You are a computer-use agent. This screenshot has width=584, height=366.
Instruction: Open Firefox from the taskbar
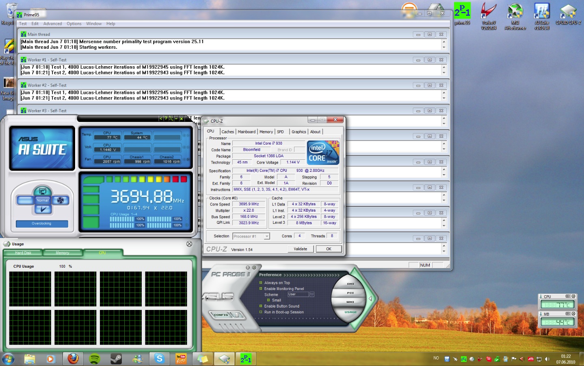[x=73, y=359]
